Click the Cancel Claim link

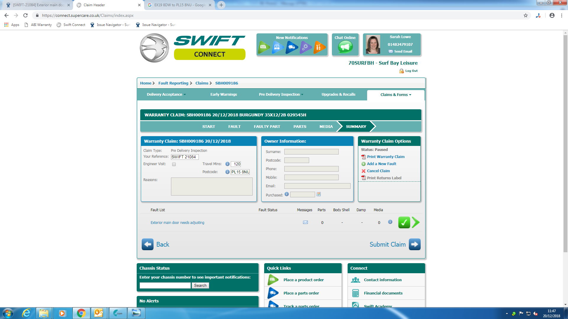pyautogui.click(x=378, y=171)
